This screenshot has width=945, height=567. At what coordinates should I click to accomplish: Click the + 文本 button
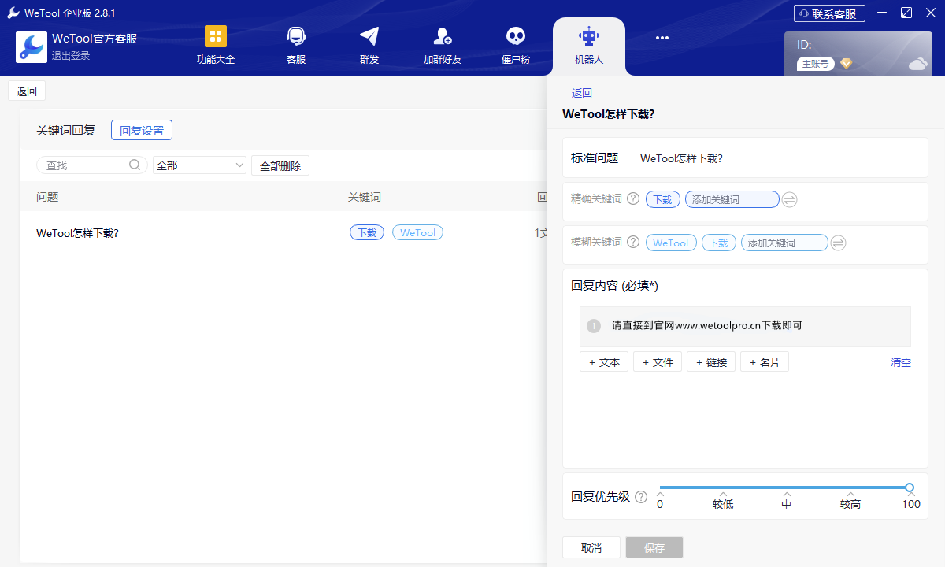(604, 362)
